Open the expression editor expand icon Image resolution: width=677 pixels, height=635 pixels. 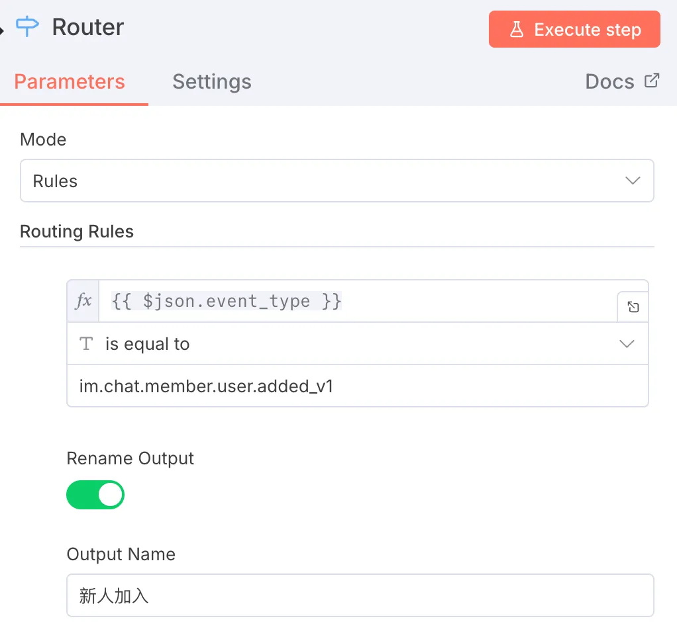(x=633, y=308)
